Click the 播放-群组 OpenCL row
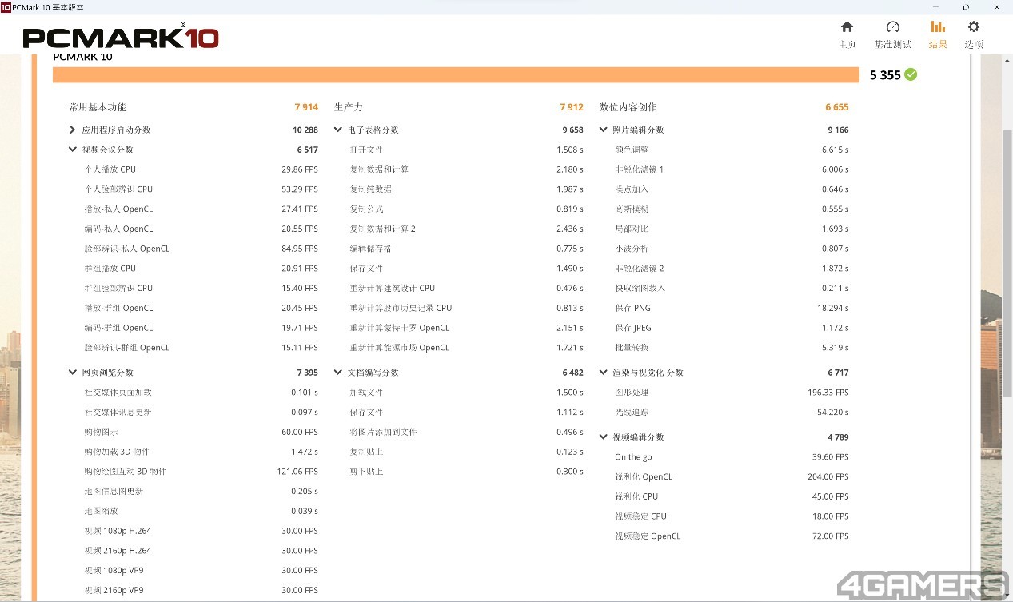The image size is (1013, 602). point(201,308)
